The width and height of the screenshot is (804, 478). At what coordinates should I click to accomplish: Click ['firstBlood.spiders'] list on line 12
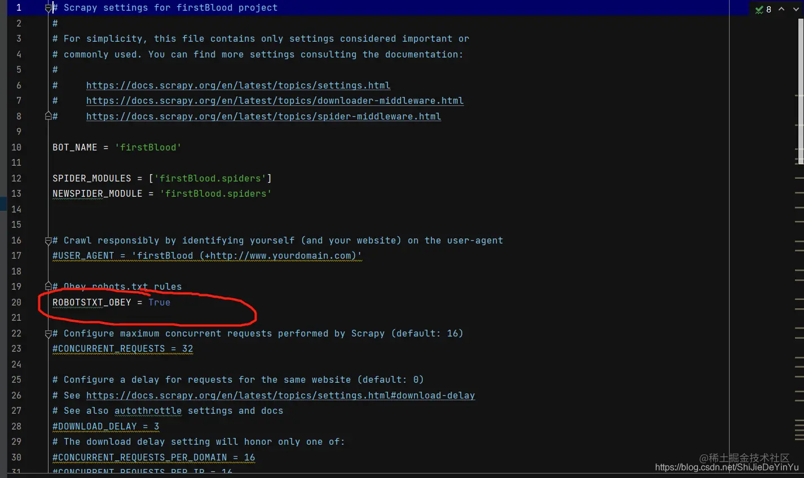210,179
